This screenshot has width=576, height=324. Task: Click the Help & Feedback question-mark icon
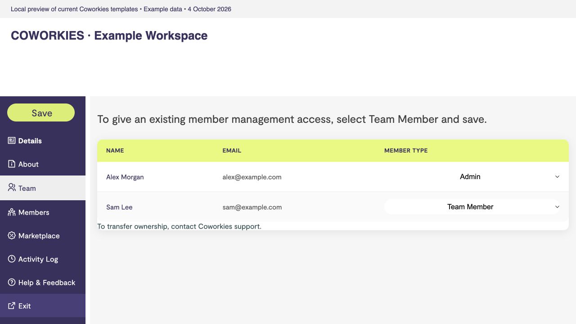tap(12, 282)
